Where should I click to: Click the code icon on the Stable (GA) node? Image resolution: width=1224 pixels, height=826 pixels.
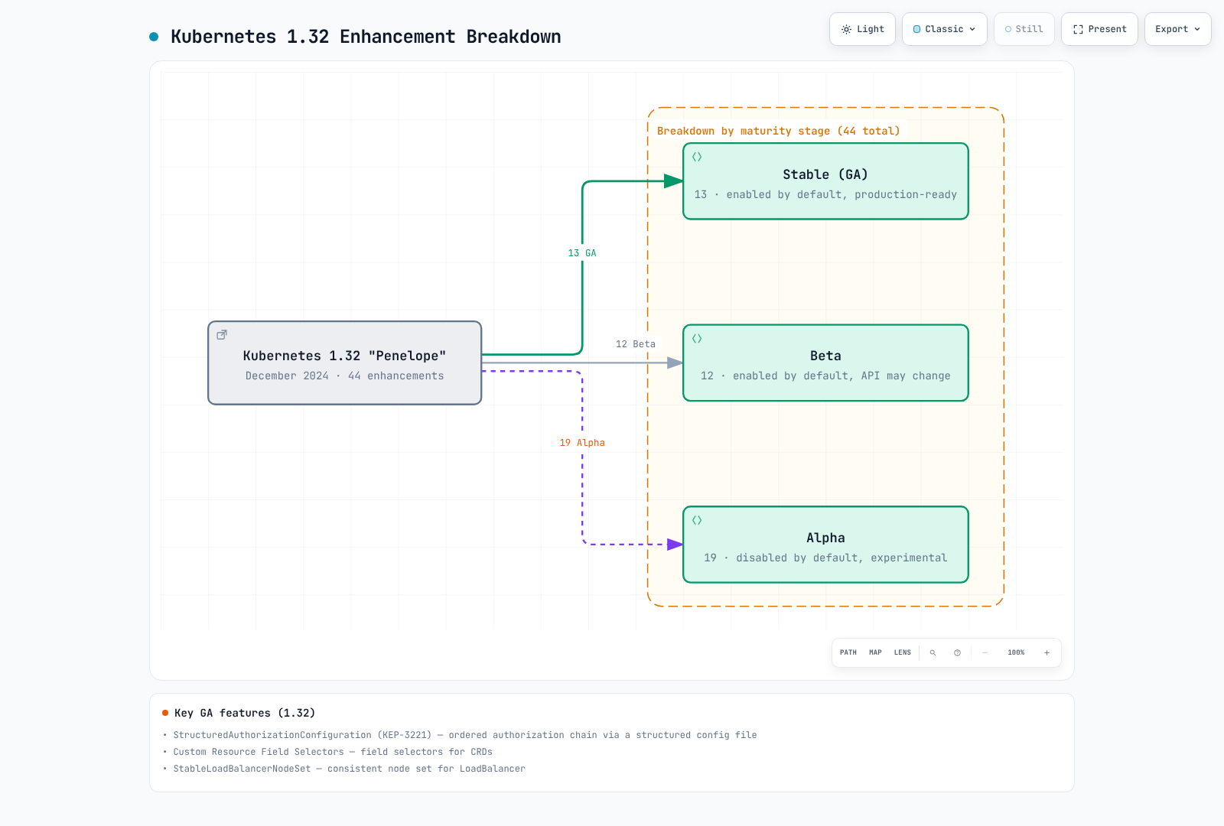pyautogui.click(x=697, y=157)
